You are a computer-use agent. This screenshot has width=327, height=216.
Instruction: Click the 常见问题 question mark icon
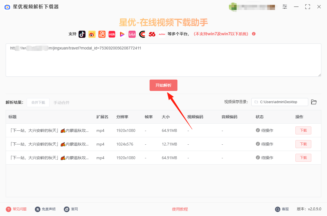coord(8,209)
